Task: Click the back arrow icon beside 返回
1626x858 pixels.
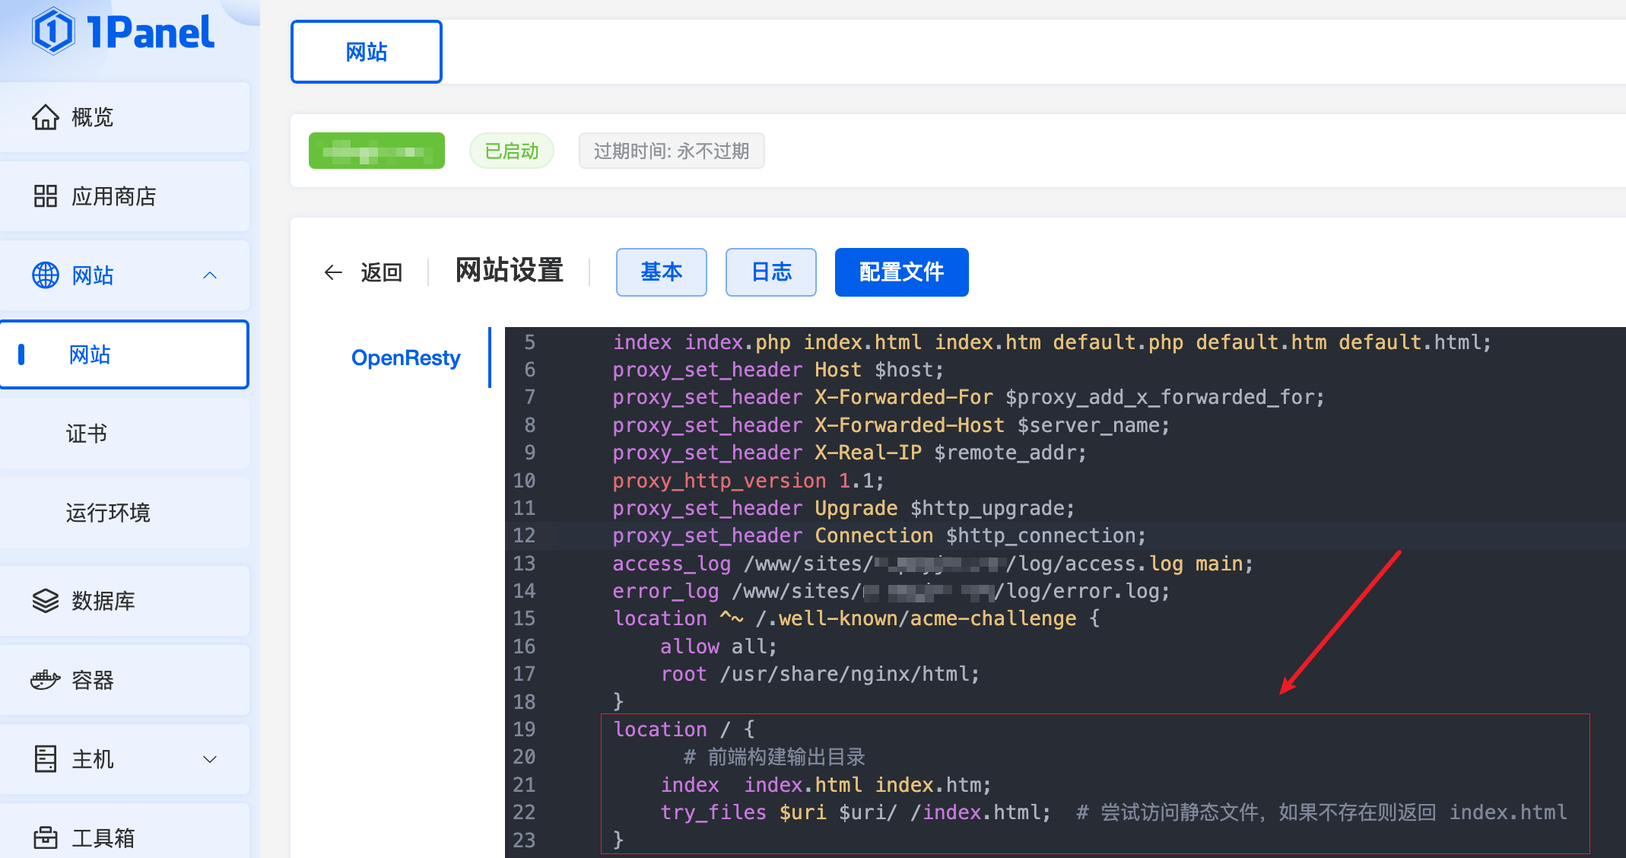Action: 333,272
